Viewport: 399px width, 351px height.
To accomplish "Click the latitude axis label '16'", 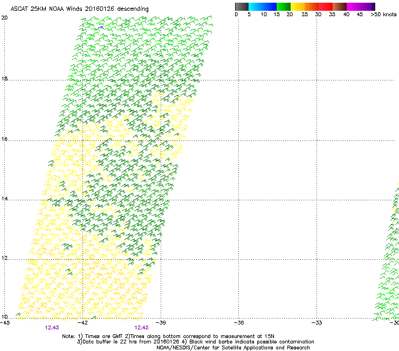I will point(4,139).
